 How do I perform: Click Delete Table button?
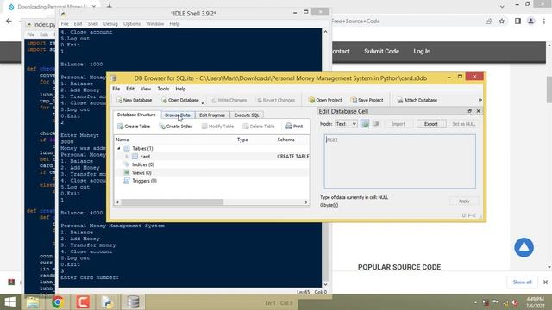coord(259,127)
